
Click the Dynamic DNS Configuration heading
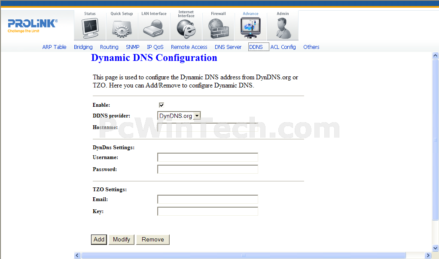tap(154, 57)
